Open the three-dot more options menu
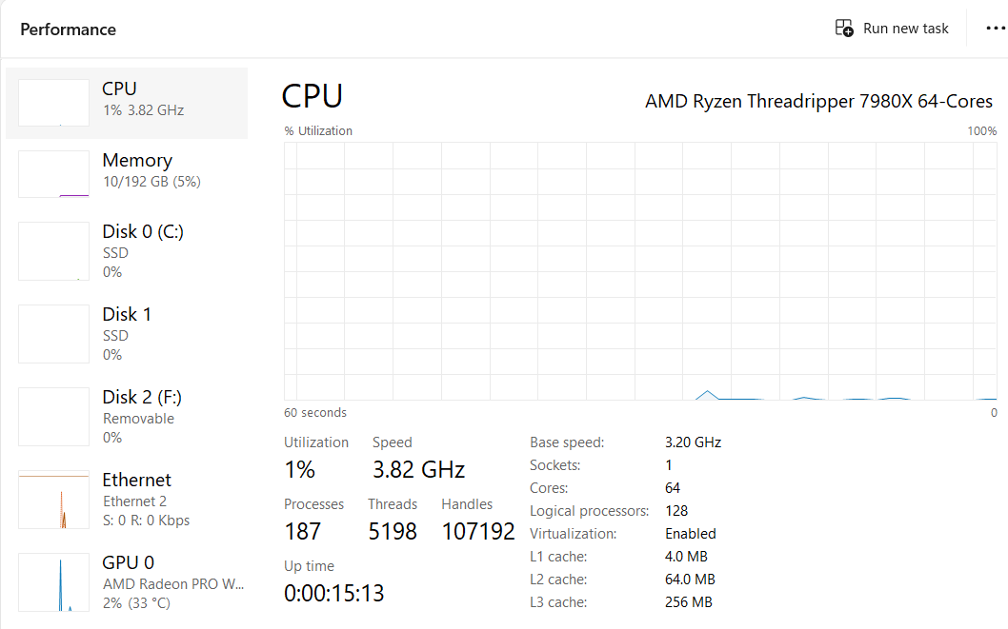The image size is (1008, 629). coord(995,29)
